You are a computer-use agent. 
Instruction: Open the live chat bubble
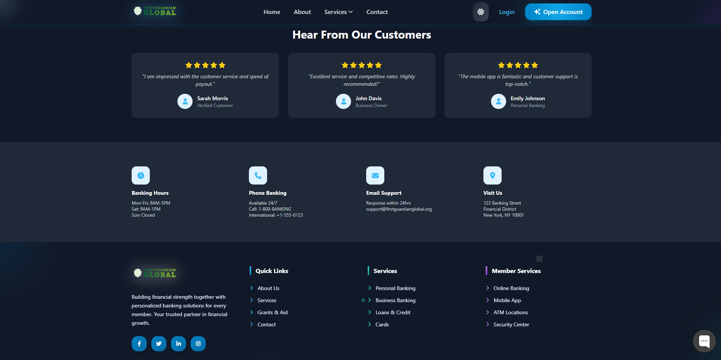704,341
